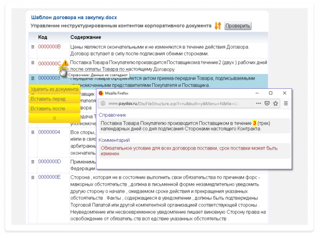Open the site information icon in address bar

click(103, 102)
